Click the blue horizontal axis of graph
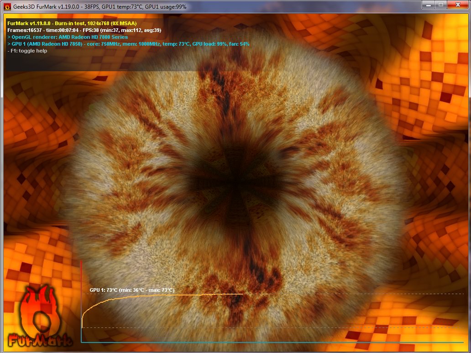471x353 pixels. (274, 342)
